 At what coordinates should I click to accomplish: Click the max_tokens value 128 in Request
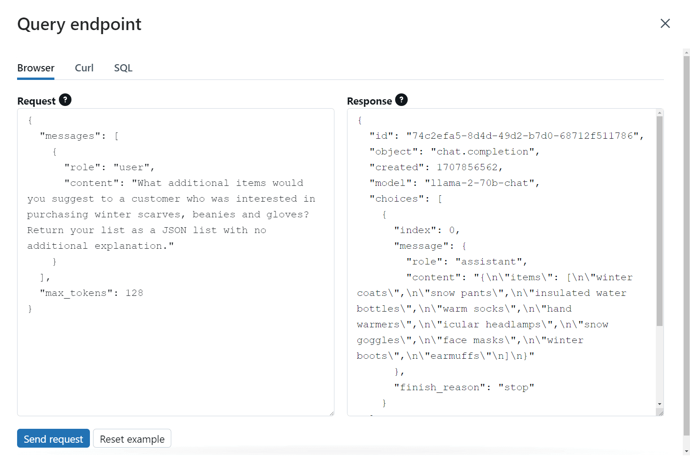134,293
